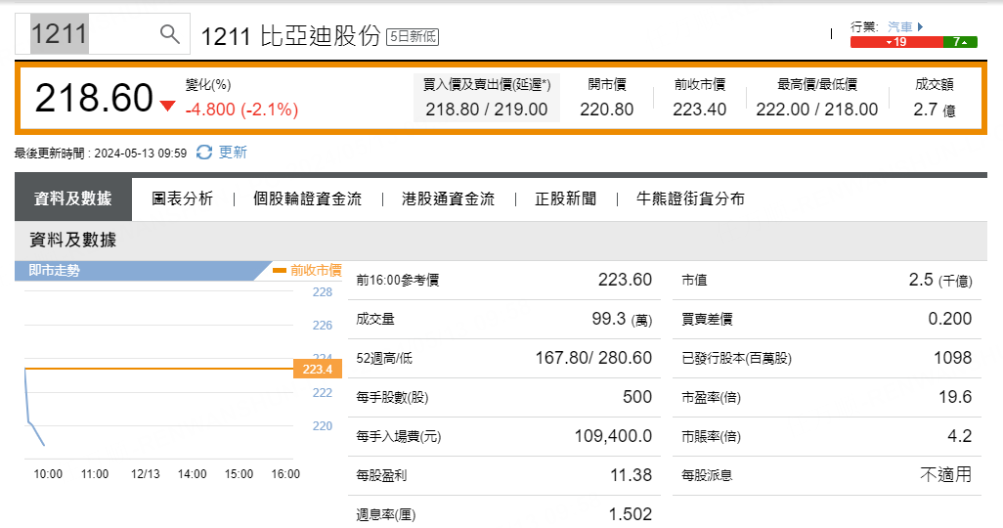Click the stock name 1211 比亞迪股份
The width and height of the screenshot is (1003, 528).
pos(291,36)
